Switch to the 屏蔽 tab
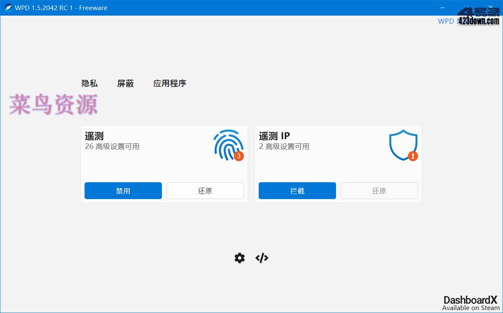 (125, 83)
